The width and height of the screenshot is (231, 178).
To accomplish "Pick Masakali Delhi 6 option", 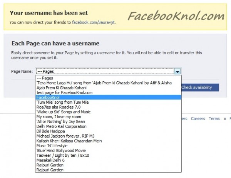I will click(x=108, y=160).
